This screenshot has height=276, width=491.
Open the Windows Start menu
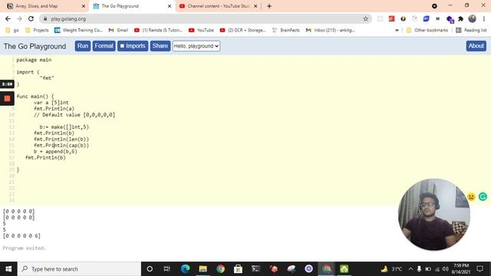click(8, 269)
